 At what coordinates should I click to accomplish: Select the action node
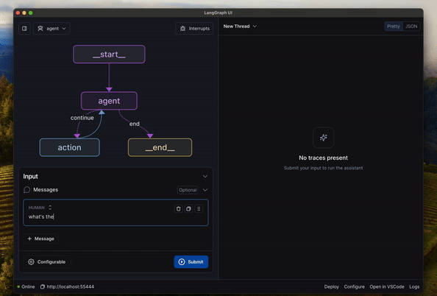point(69,147)
